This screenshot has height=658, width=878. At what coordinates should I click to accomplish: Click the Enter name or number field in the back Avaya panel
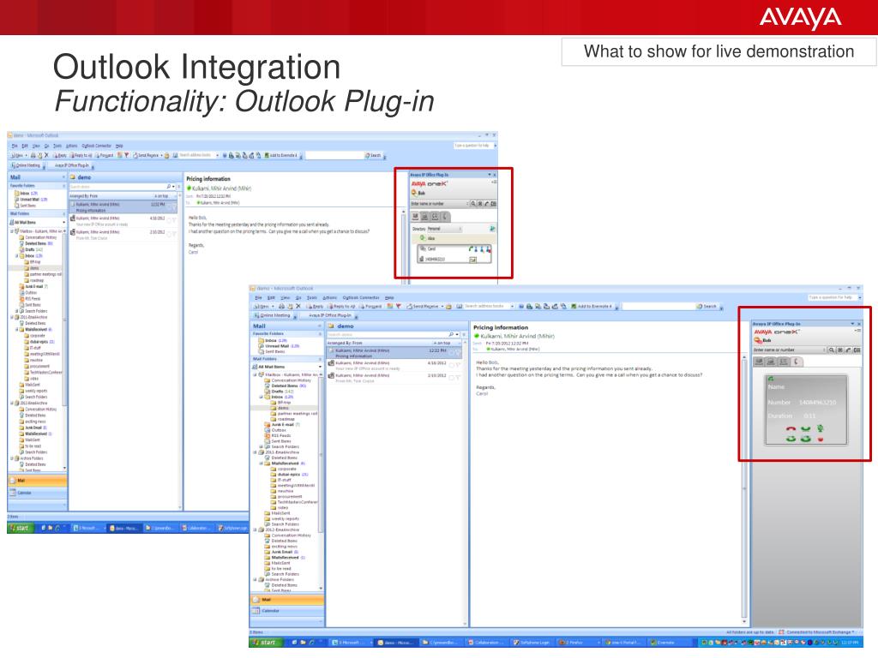[x=438, y=204]
